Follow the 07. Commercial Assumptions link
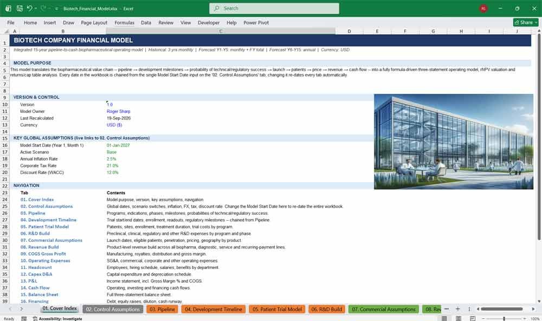The height and width of the screenshot is (321, 542). 51,240
